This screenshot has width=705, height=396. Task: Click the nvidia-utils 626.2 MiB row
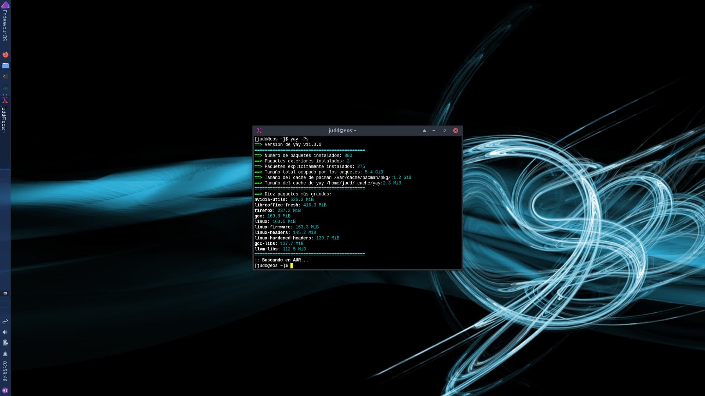click(284, 200)
